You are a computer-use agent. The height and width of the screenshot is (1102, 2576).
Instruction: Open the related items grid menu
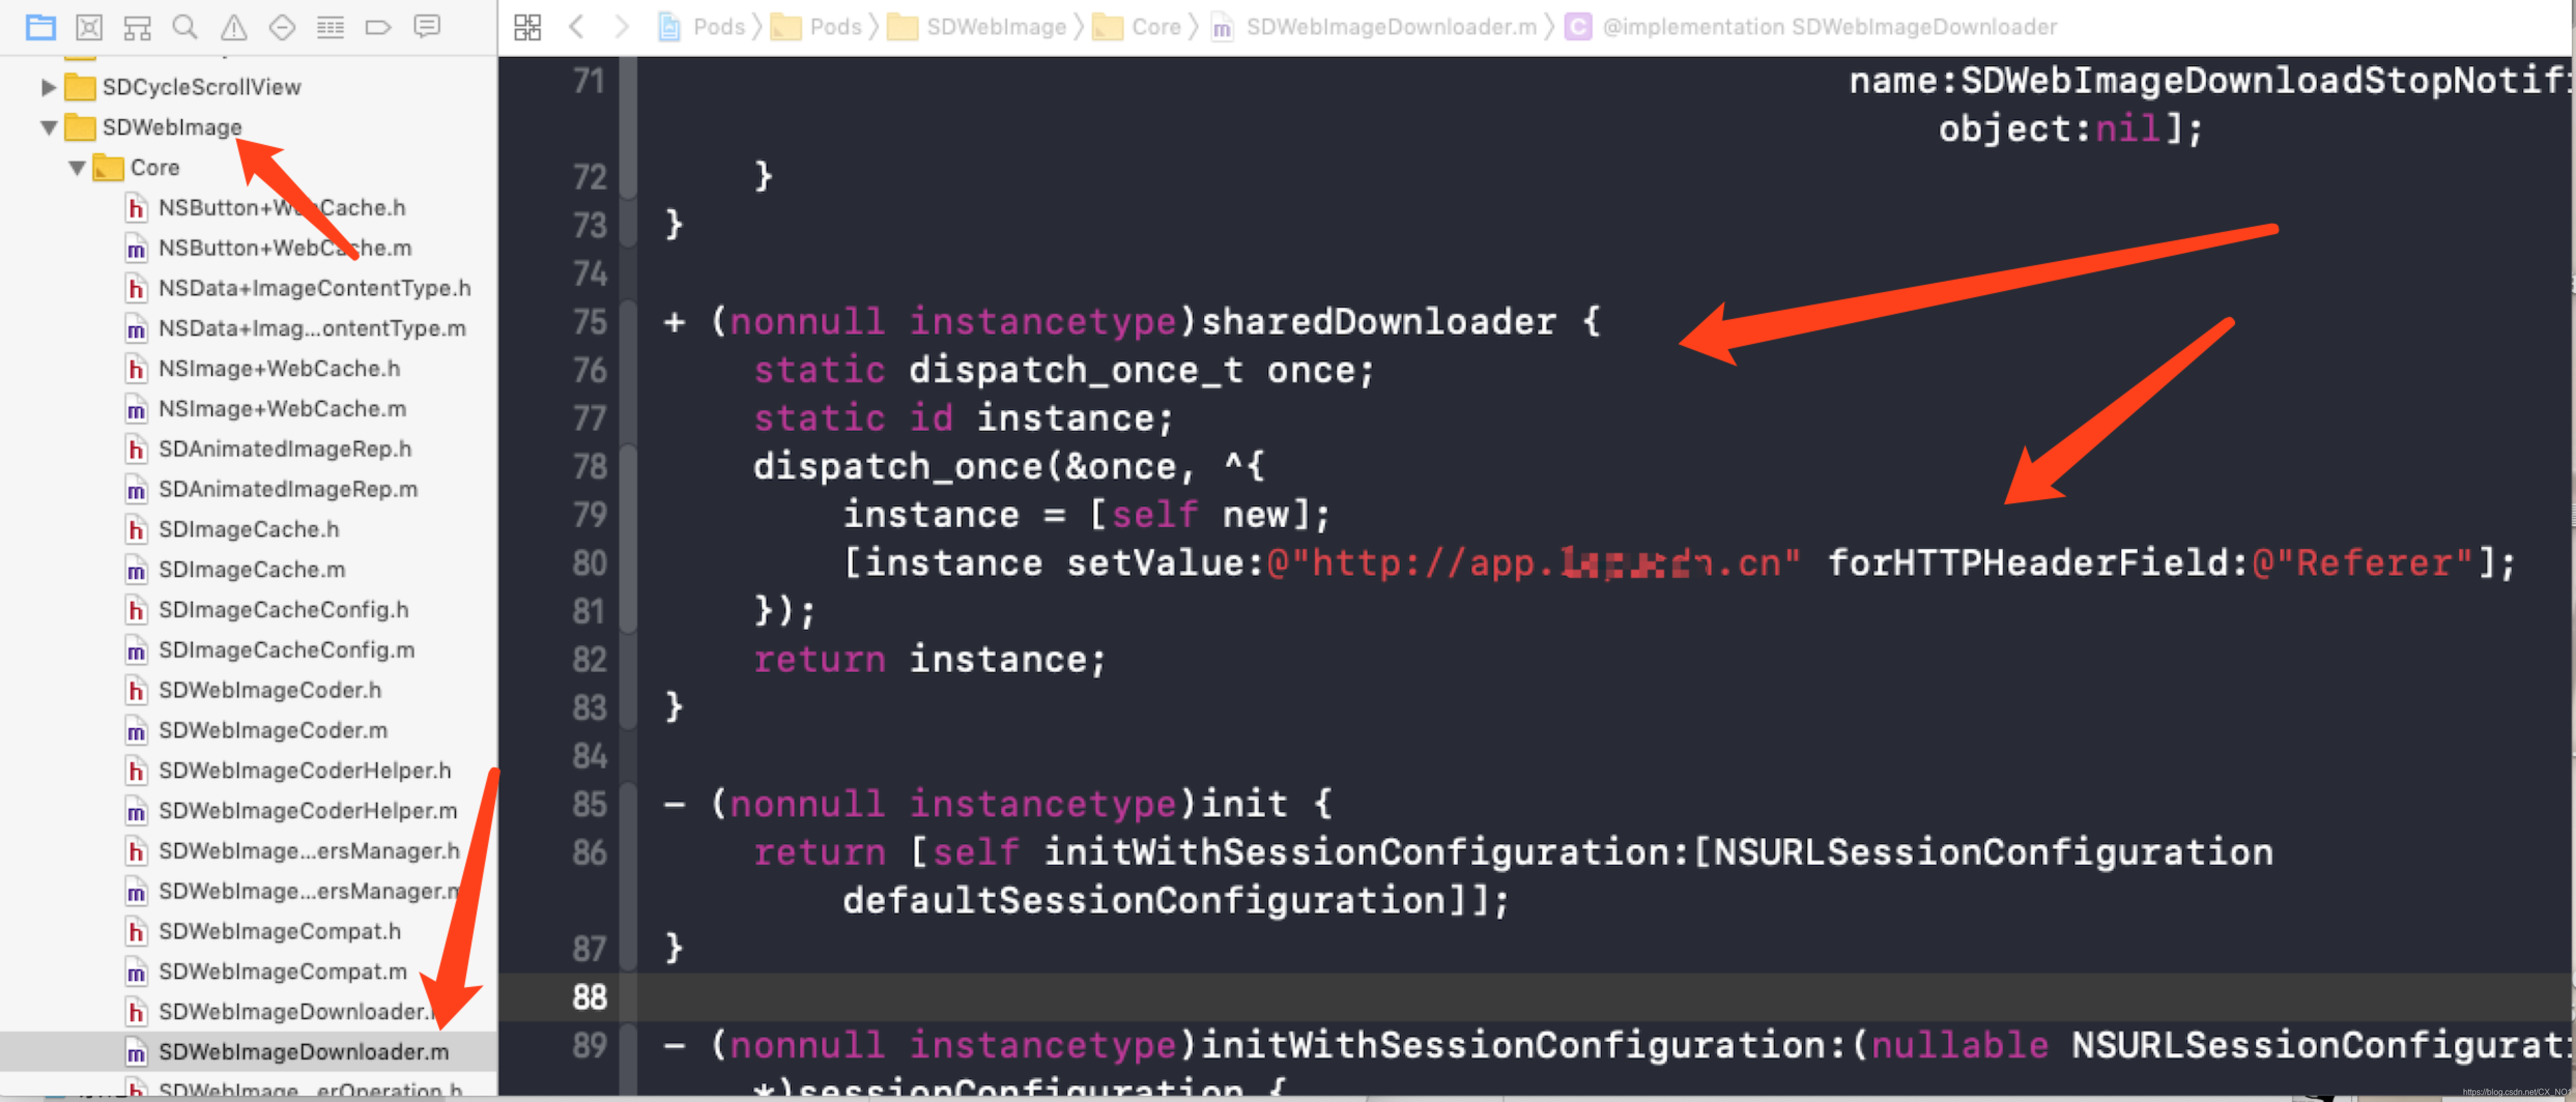pyautogui.click(x=527, y=27)
